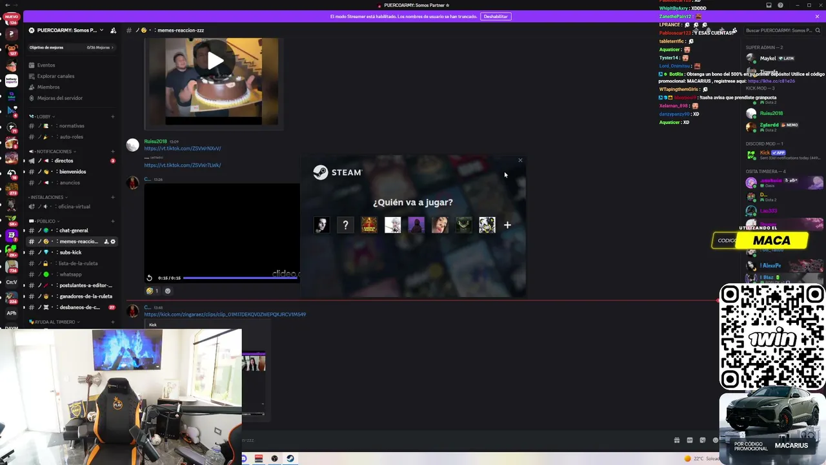Open the first TikTok link from Ruisu2018
Image resolution: width=826 pixels, height=465 pixels.
click(x=182, y=149)
